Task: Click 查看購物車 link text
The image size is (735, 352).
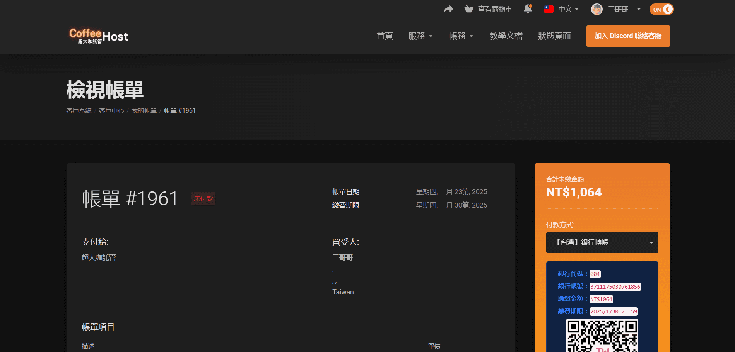Action: pyautogui.click(x=495, y=9)
